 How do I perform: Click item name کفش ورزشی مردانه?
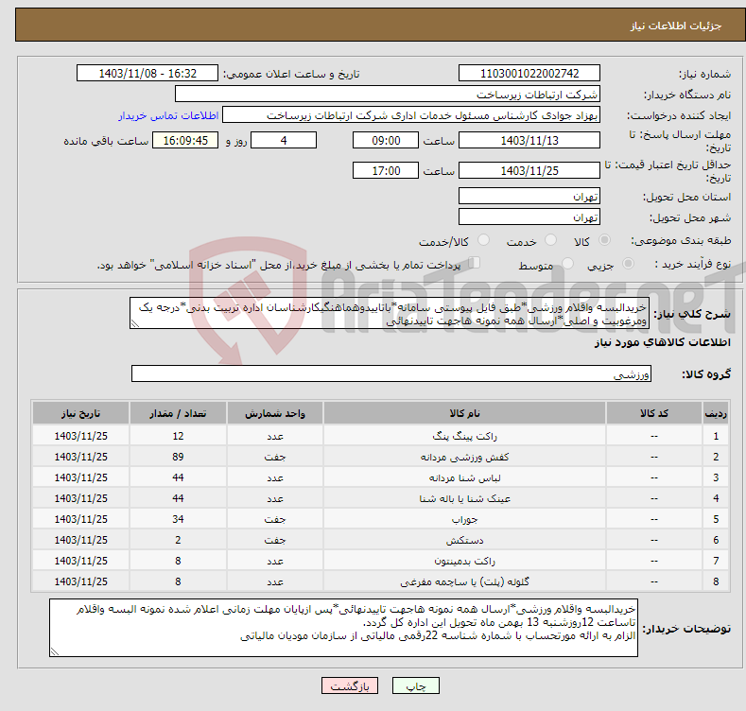pyautogui.click(x=464, y=457)
